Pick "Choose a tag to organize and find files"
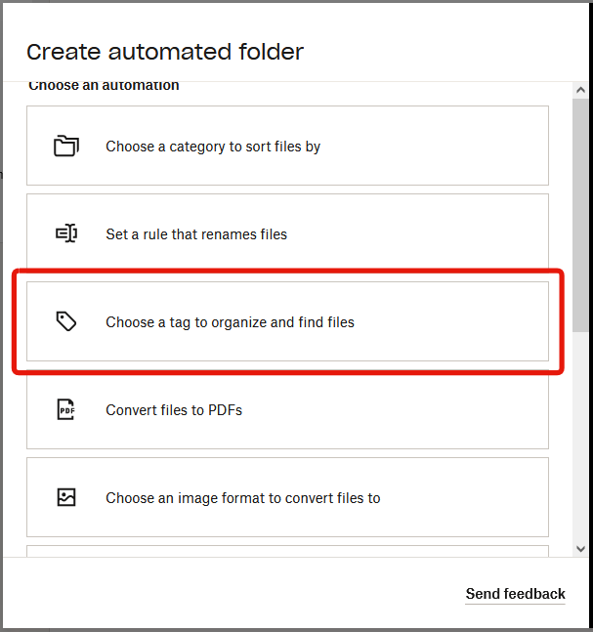The width and height of the screenshot is (593, 632). point(230,322)
